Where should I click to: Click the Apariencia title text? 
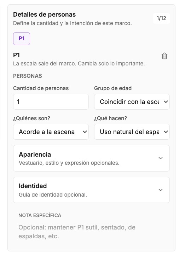coord(35,155)
